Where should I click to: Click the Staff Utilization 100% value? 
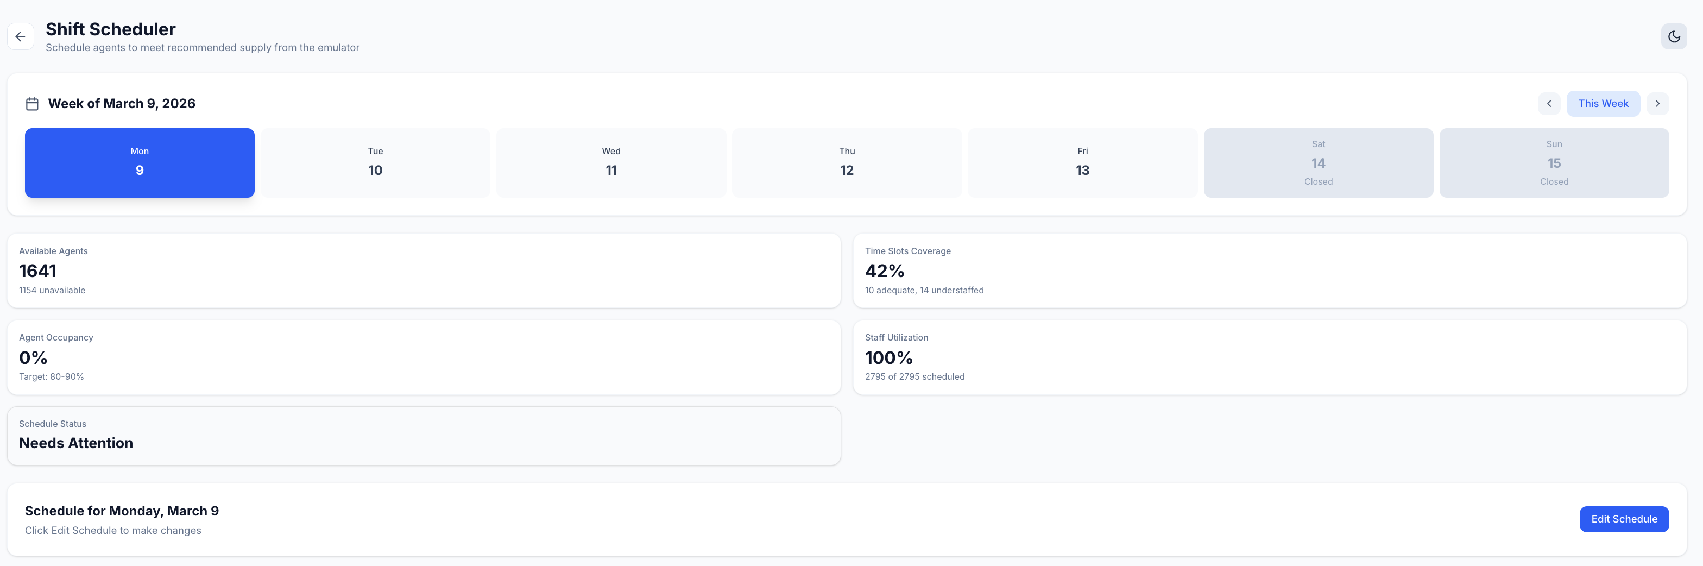tap(888, 357)
